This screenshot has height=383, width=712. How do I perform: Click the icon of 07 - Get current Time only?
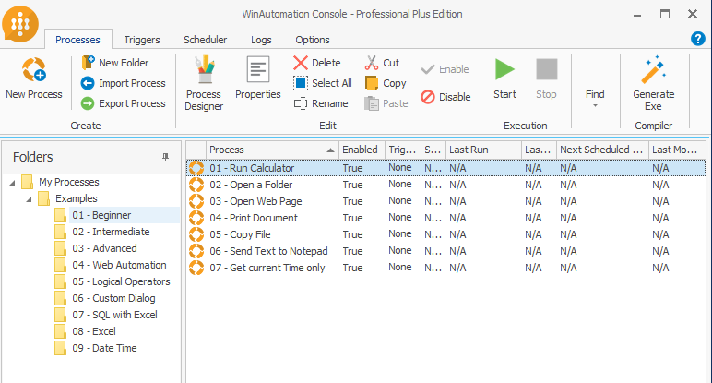(x=196, y=268)
